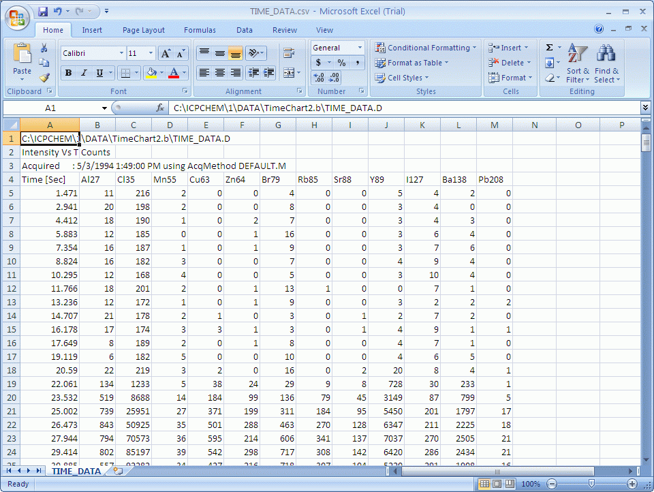654x492 pixels.
Task: Switch to Page Layout view
Action: tap(497, 484)
